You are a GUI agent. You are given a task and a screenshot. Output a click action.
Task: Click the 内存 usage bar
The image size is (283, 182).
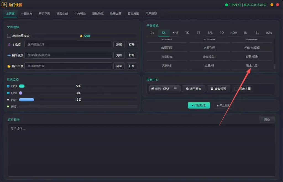click(78, 100)
